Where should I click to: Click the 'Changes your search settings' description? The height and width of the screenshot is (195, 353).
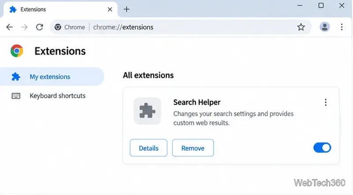pyautogui.click(x=233, y=118)
